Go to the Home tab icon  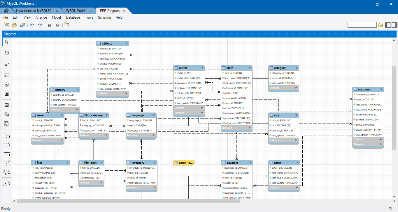pyautogui.click(x=6, y=10)
